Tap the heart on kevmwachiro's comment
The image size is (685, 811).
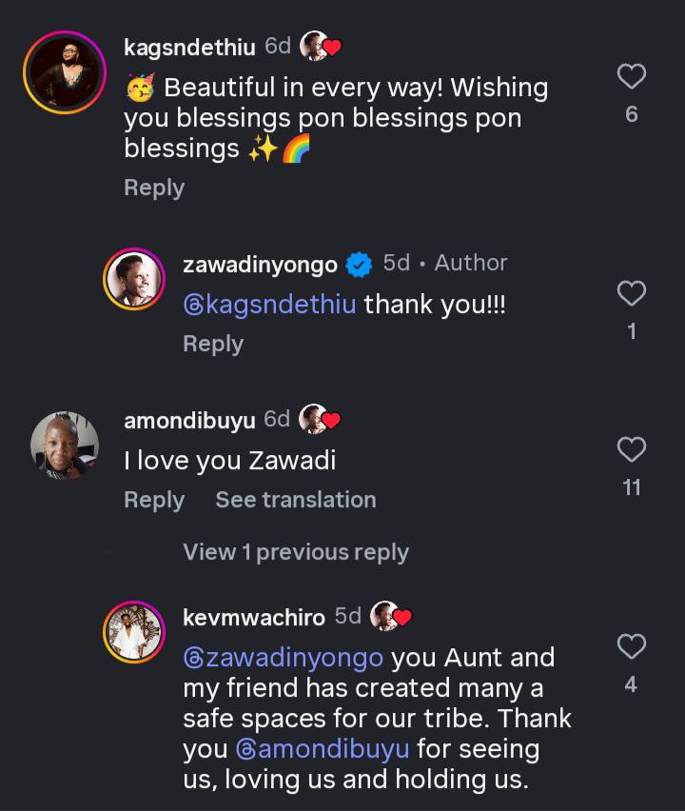click(632, 647)
